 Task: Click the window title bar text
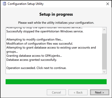pos(25,4)
